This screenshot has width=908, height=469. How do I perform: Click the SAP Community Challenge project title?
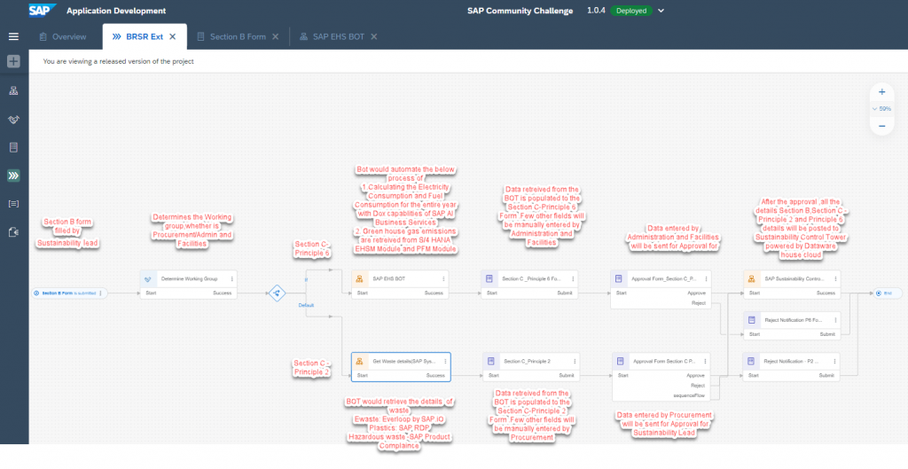coord(520,11)
